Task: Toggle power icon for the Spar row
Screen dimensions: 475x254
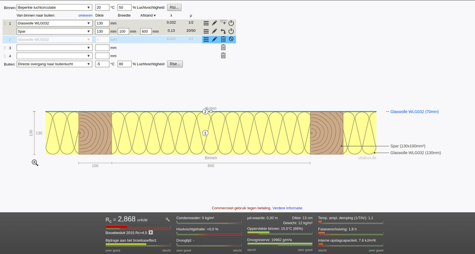Action: pyautogui.click(x=231, y=31)
